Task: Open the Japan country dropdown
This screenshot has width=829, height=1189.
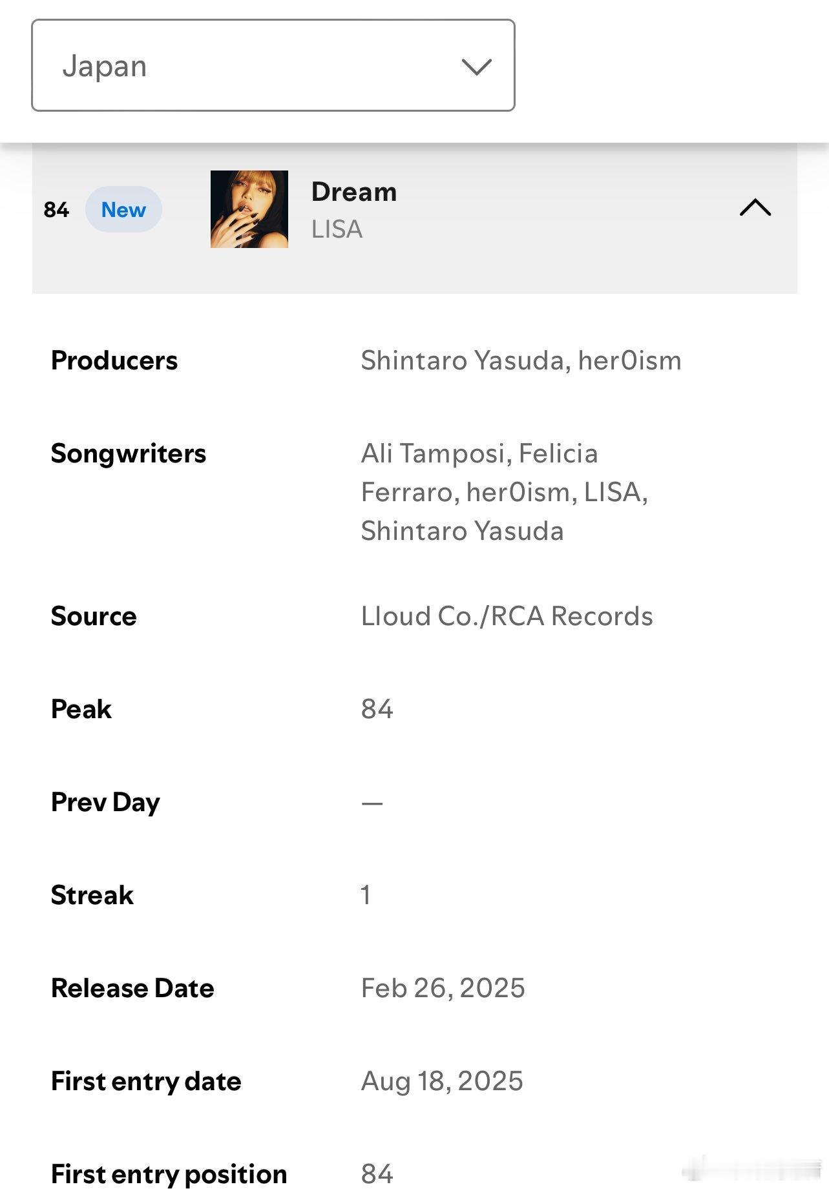Action: tap(273, 65)
